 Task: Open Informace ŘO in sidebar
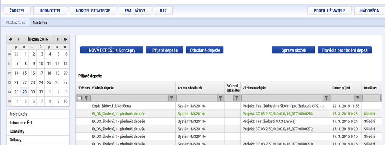tap(38, 123)
